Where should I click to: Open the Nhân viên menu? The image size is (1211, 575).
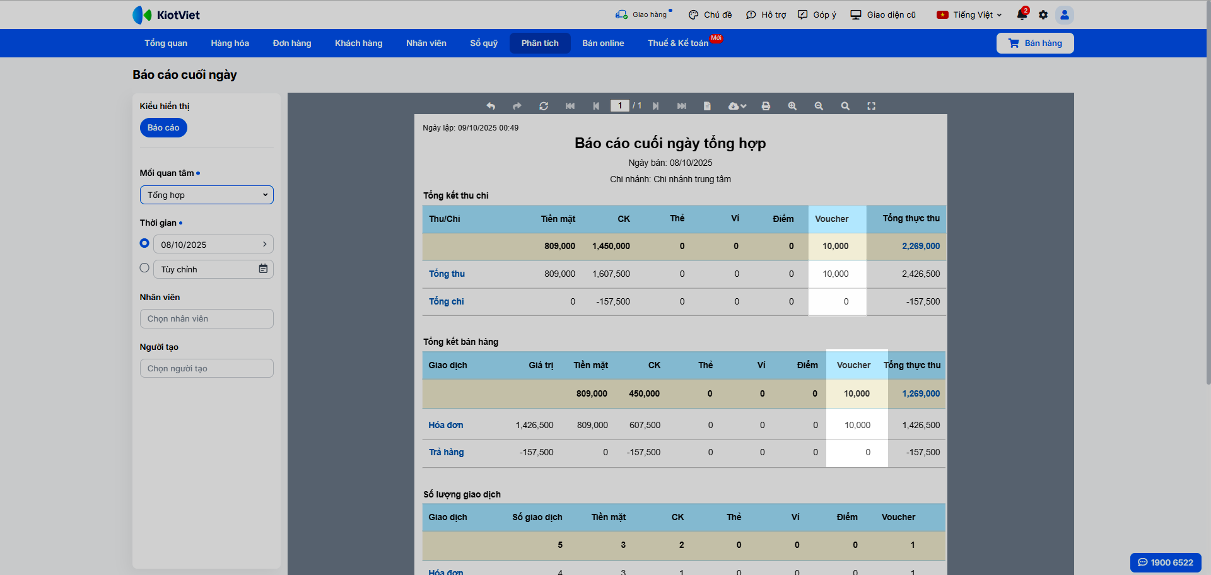pos(426,43)
